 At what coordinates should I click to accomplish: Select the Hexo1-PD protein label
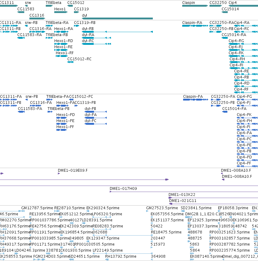[65, 115]
